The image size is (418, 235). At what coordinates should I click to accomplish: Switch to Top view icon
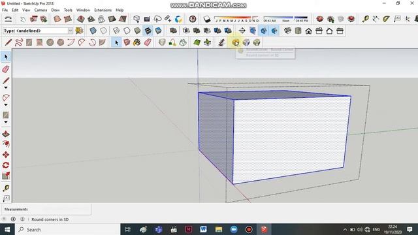pos(298,31)
